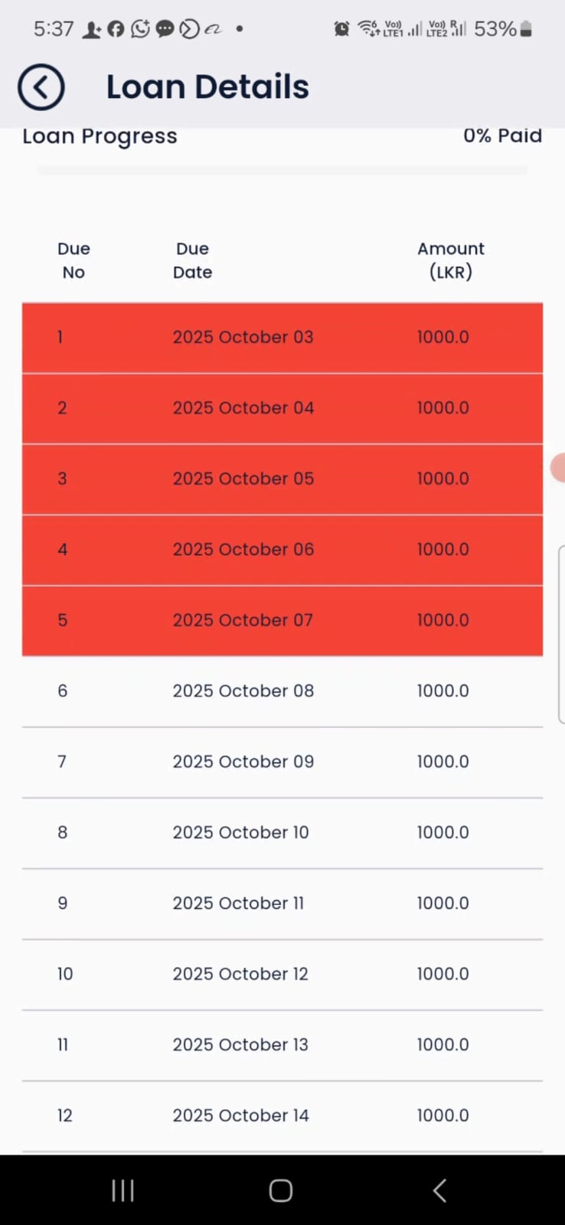Select overdue installment number 2
The image size is (565, 1225).
282,408
